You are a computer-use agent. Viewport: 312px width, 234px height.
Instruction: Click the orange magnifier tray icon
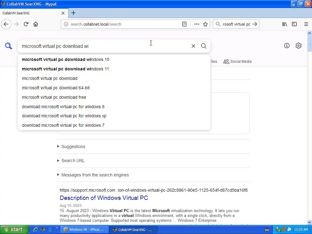[x=284, y=230]
